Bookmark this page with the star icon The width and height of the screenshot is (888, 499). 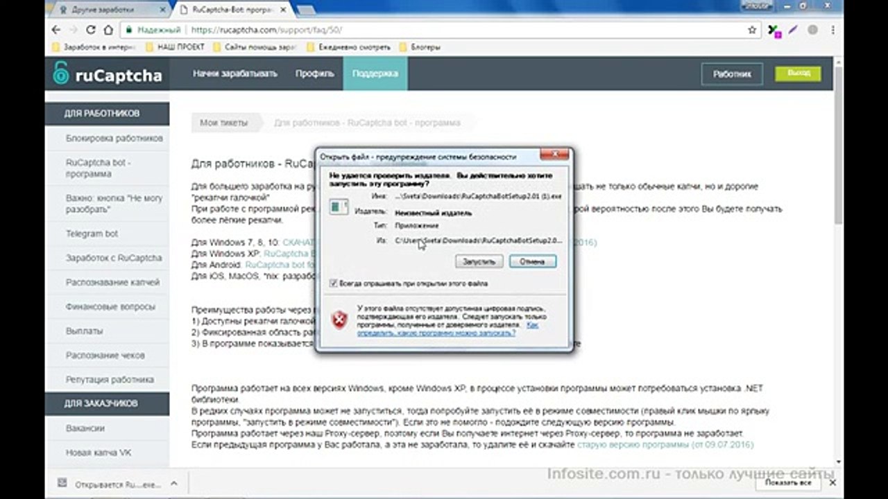752,30
